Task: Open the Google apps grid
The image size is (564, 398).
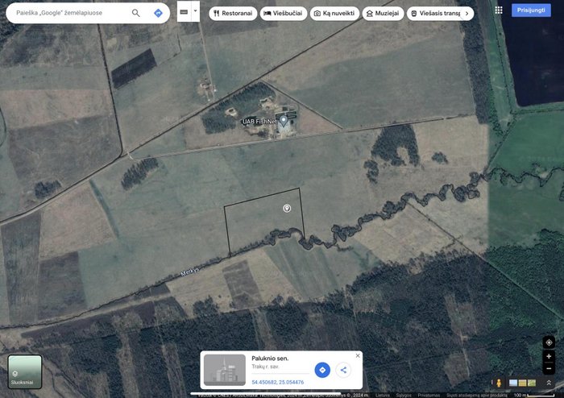Action: [x=499, y=10]
